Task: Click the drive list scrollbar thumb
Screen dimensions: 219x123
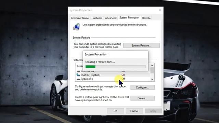Action: coord(152,70)
